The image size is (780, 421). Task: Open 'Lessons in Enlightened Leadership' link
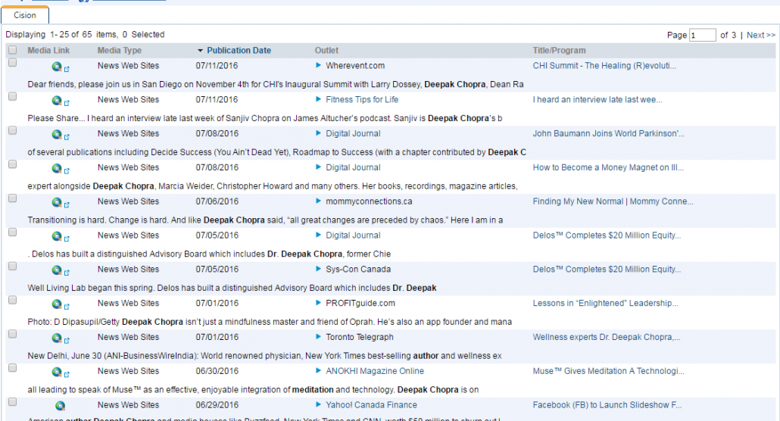click(x=605, y=303)
